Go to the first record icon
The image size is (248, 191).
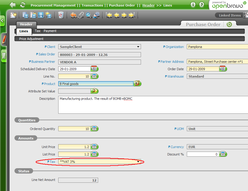pos(109,15)
